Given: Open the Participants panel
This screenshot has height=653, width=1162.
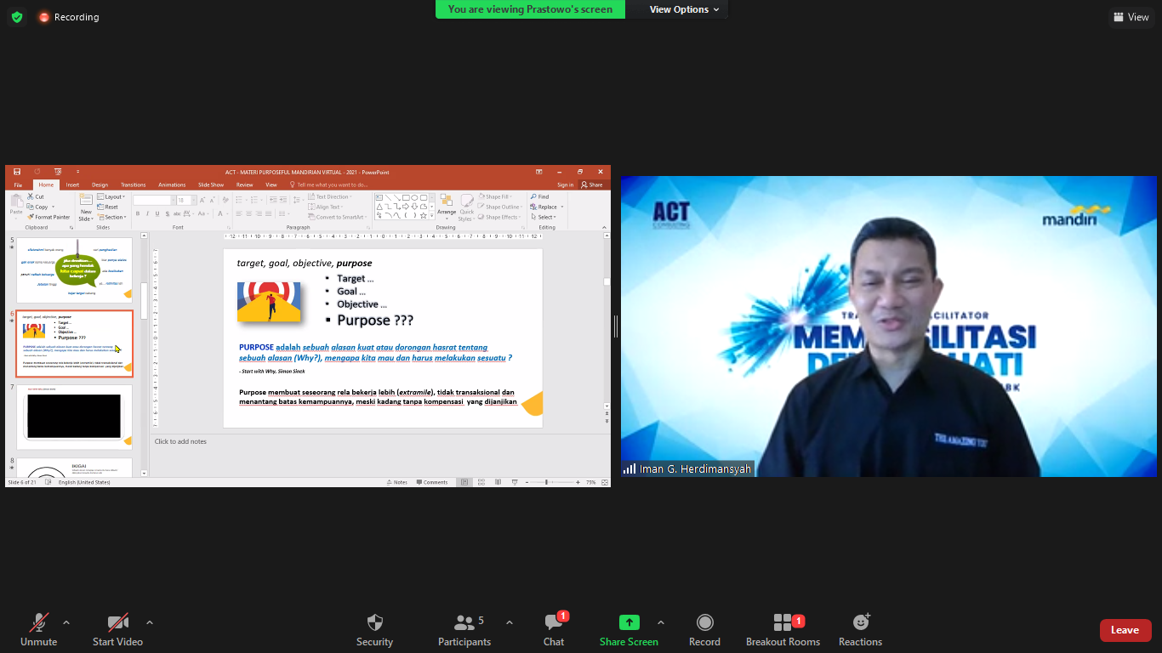Looking at the screenshot, I should click(x=464, y=622).
